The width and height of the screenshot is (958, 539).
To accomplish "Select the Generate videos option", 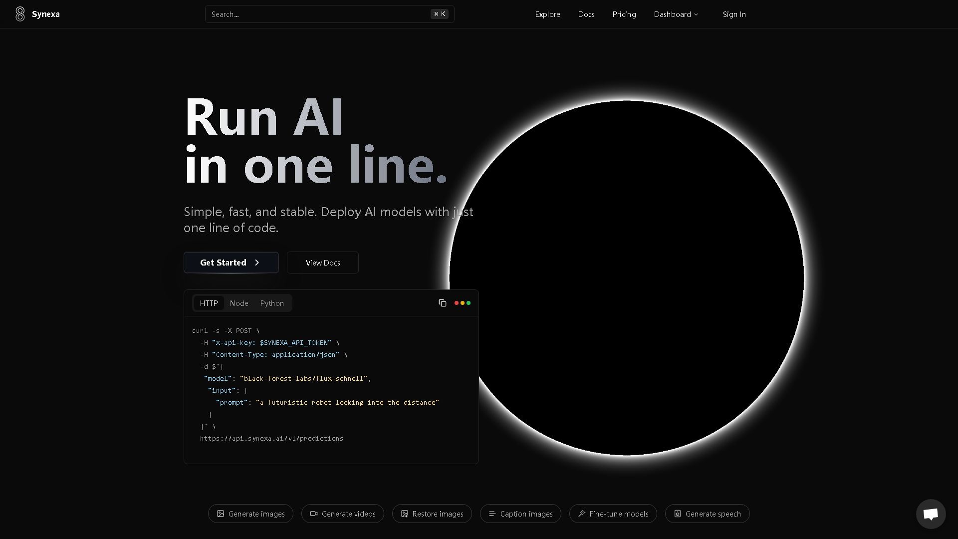I will (343, 514).
